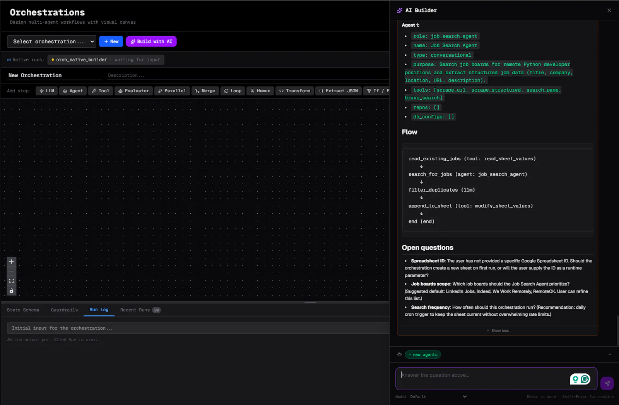Click the 'Open questions' heading

427,248
